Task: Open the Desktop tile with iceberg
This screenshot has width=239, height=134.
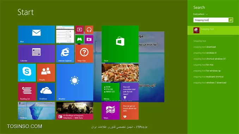Action: tap(36, 111)
